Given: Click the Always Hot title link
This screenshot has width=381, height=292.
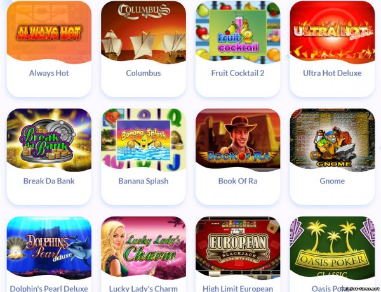Looking at the screenshot, I should (49, 73).
